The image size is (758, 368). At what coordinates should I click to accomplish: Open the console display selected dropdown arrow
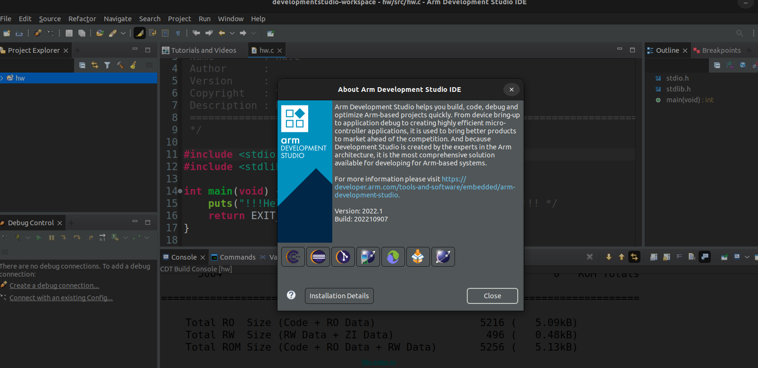tap(747, 257)
